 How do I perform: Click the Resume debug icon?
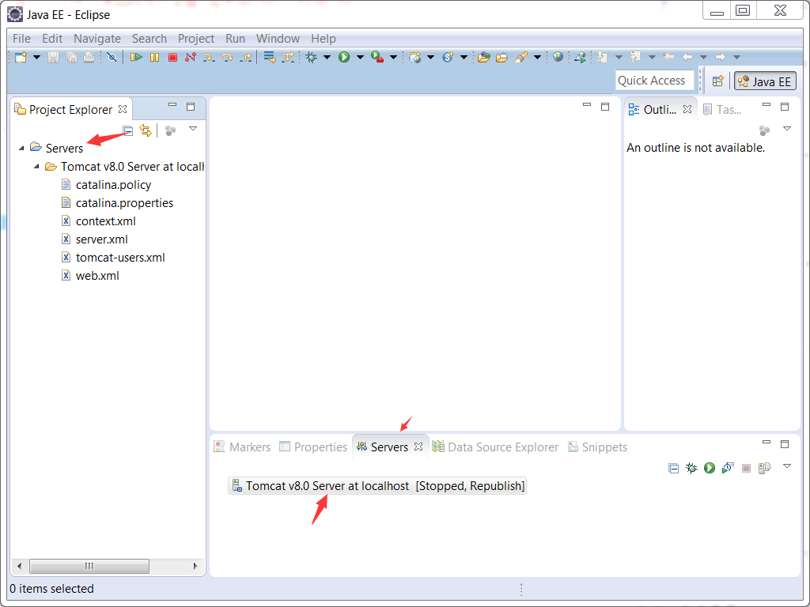click(x=136, y=57)
